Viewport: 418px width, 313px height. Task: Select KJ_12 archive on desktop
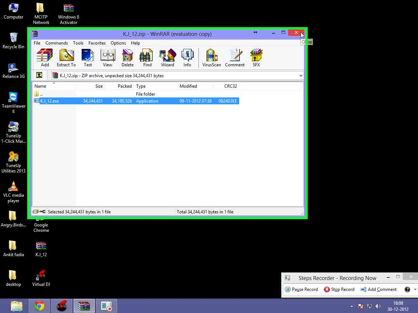(41, 249)
